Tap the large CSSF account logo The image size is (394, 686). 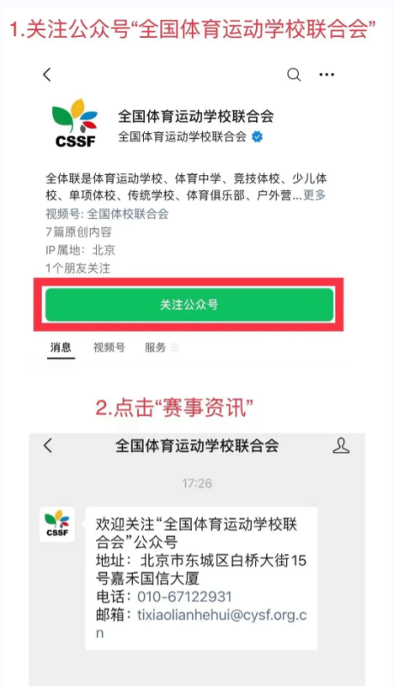(x=75, y=123)
